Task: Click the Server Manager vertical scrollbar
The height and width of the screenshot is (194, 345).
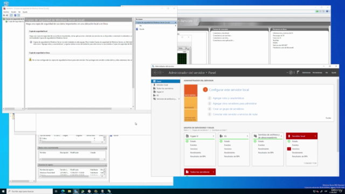Action: [x=338, y=115]
